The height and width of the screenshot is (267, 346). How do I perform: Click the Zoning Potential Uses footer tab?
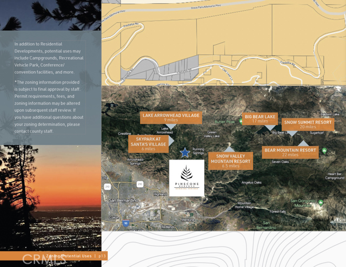coord(54,256)
